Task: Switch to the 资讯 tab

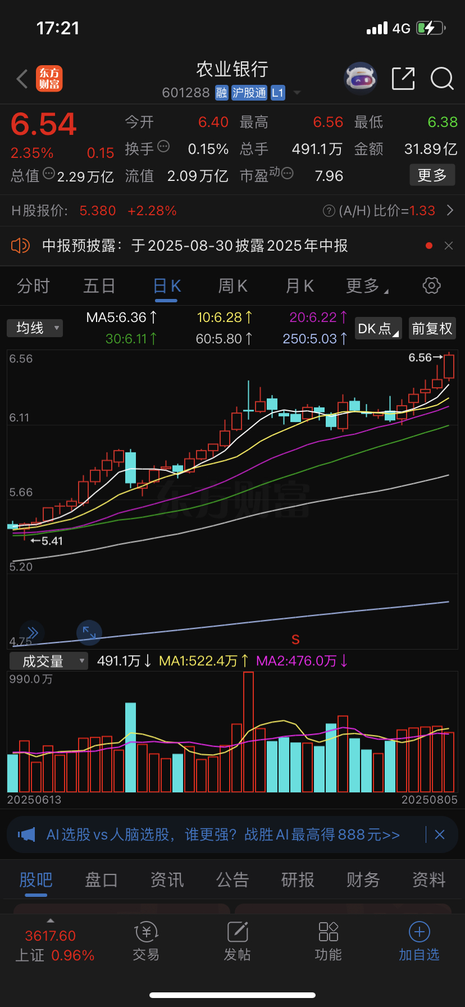Action: pyautogui.click(x=167, y=880)
